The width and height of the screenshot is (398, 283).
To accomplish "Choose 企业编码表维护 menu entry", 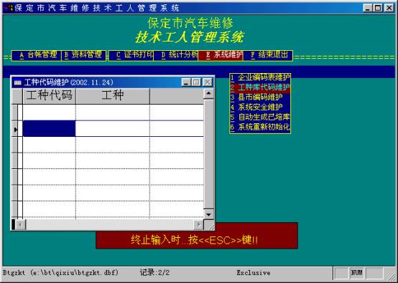I will point(260,77).
